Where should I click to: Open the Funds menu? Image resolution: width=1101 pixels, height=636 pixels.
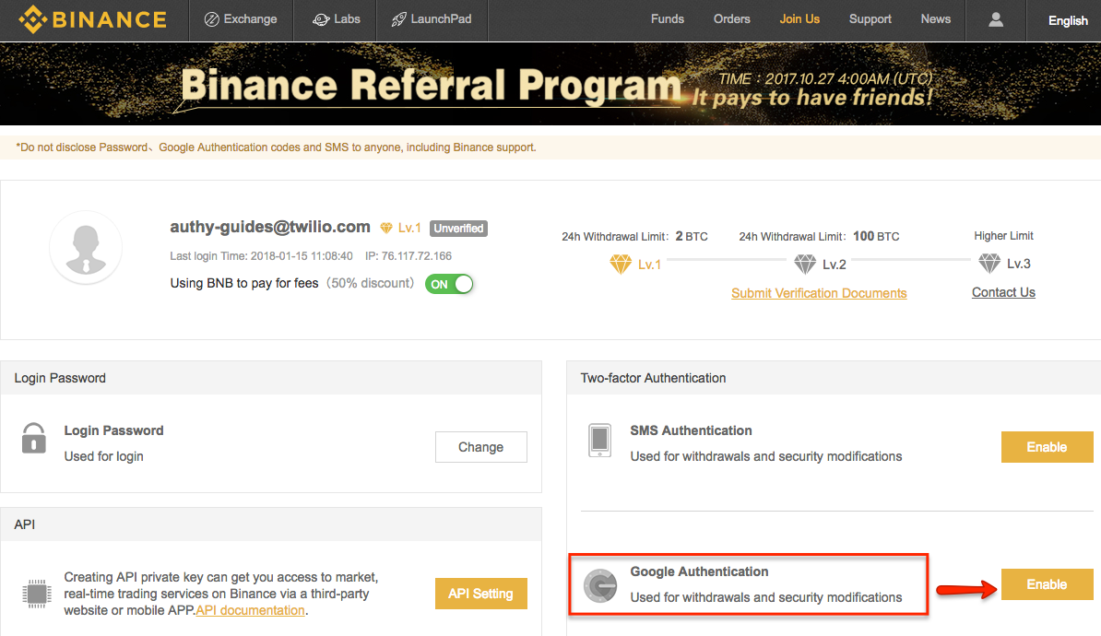(667, 18)
